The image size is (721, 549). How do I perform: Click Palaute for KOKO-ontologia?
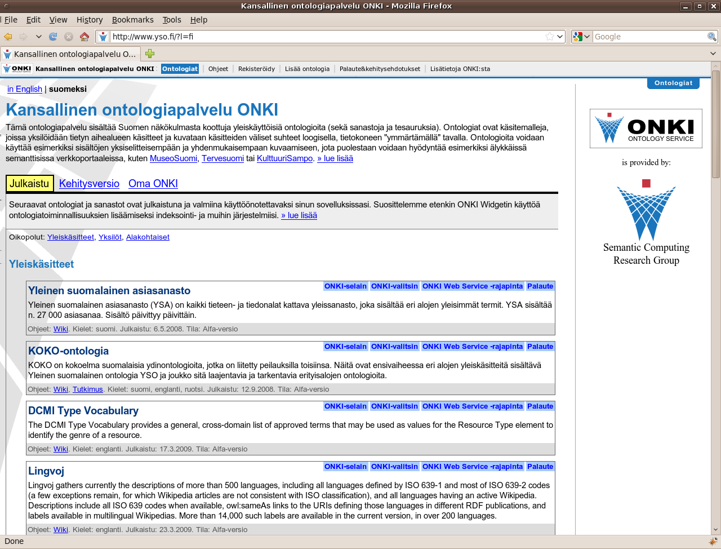pyautogui.click(x=540, y=347)
